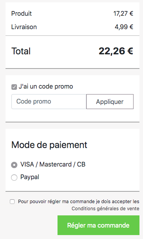Apply the promo code with Appliquer
143x239 pixels.
click(x=110, y=102)
